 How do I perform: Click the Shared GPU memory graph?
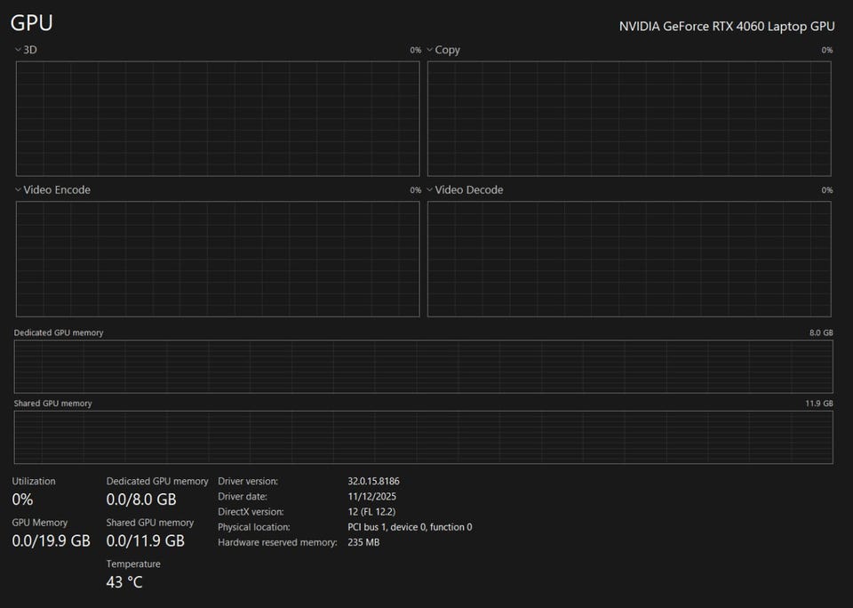click(423, 436)
